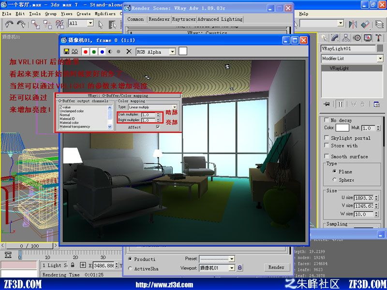Toggle alpha channel display in frame window
387x290 pixels.
point(110,52)
